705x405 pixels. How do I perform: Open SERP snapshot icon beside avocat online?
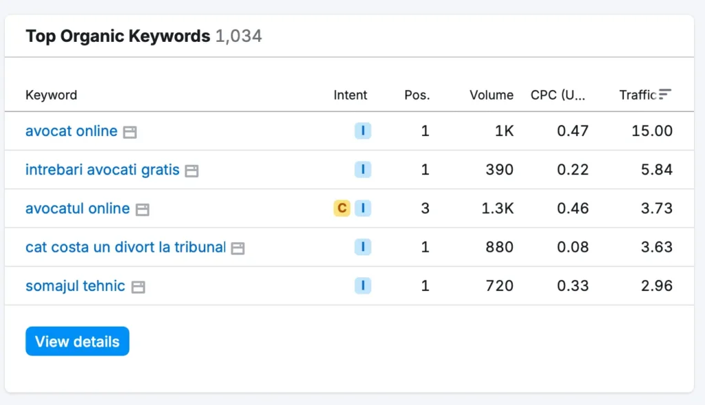tap(130, 132)
